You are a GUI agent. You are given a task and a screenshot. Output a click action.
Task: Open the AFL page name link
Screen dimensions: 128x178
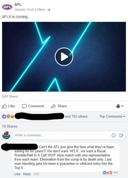(x=18, y=4)
